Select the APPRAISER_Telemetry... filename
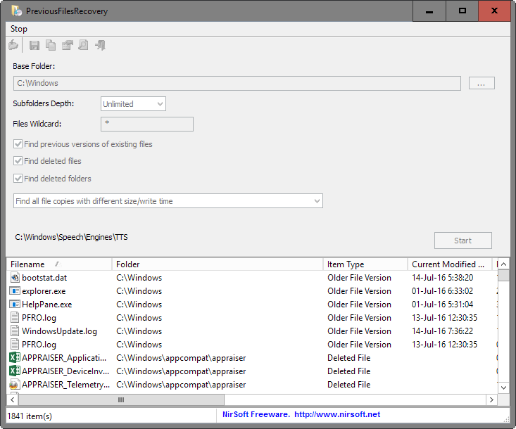The width and height of the screenshot is (516, 429). coord(65,385)
